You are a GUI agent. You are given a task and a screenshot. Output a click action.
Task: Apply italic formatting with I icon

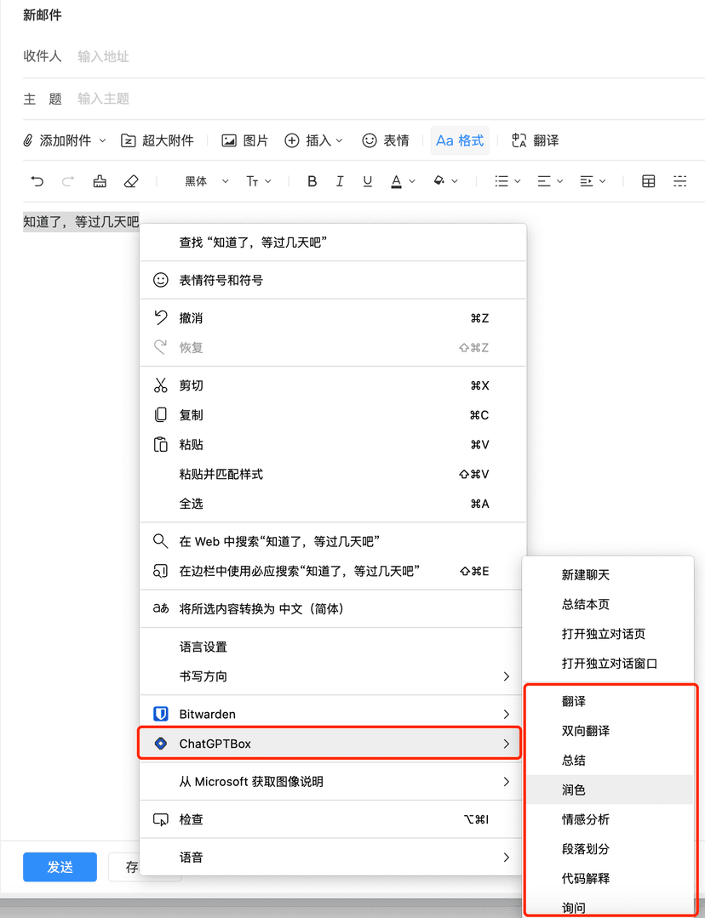(x=340, y=181)
